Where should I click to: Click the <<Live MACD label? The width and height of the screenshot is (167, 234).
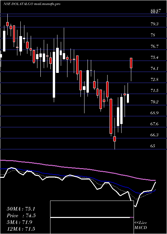[x=141, y=225]
